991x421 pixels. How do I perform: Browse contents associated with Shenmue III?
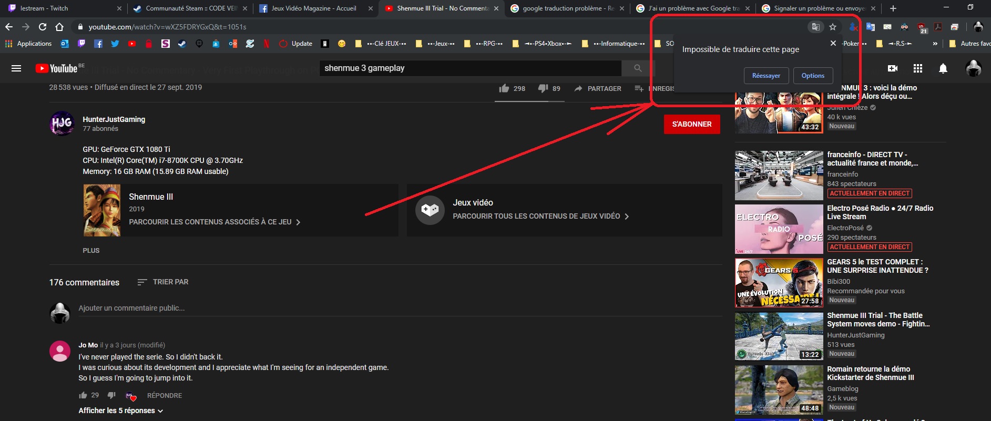click(x=214, y=222)
